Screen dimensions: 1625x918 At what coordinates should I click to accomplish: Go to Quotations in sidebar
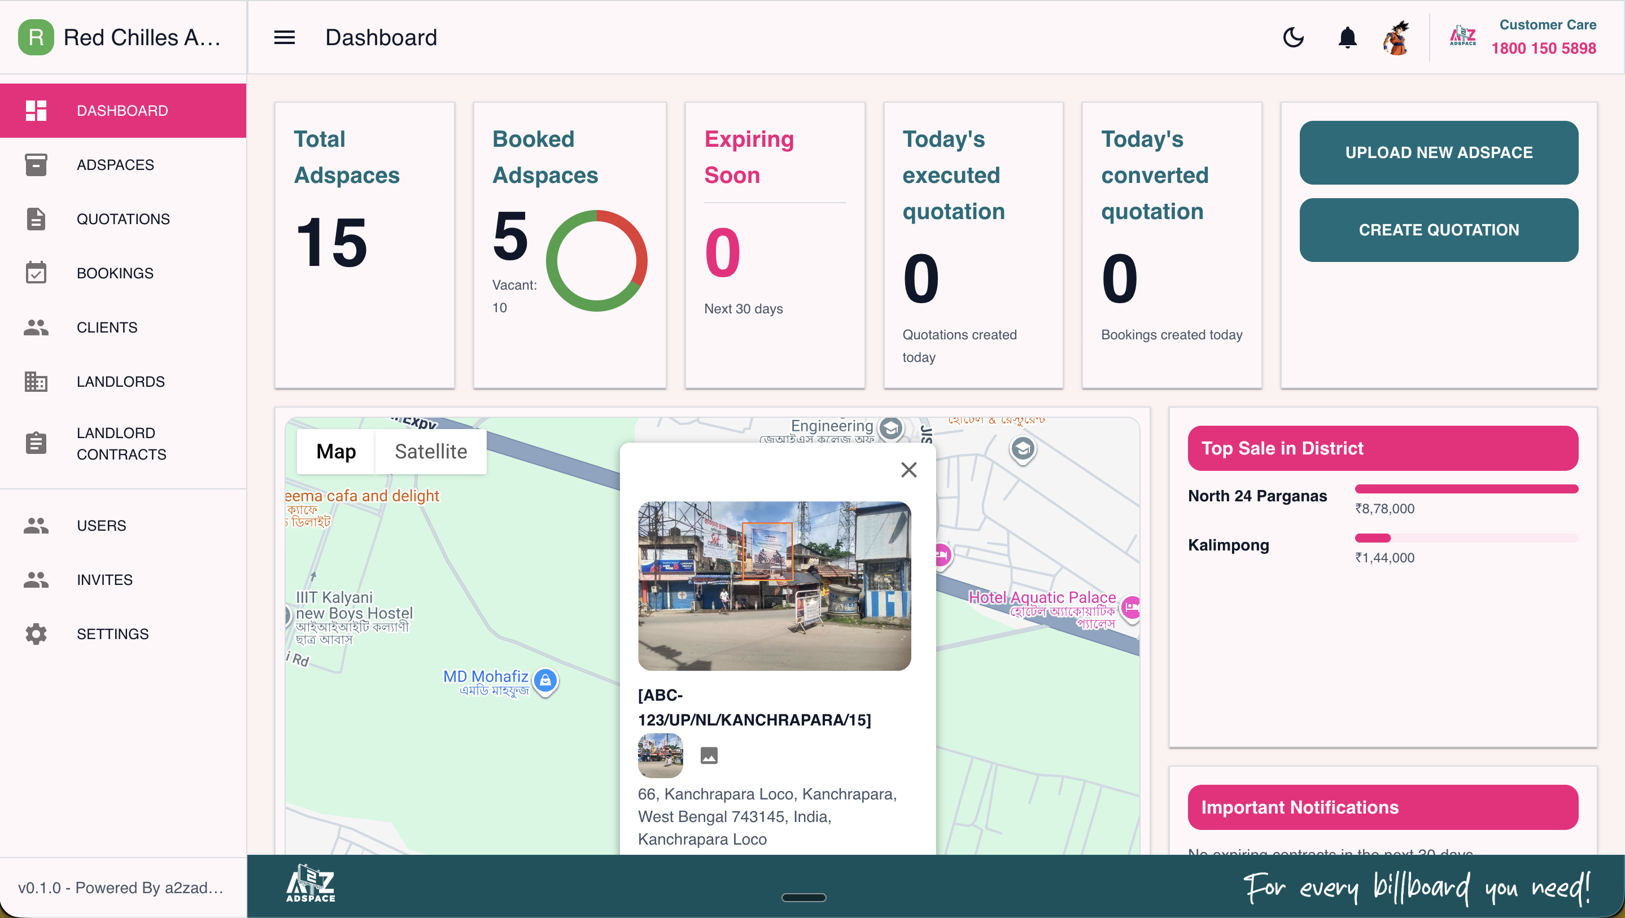point(123,219)
